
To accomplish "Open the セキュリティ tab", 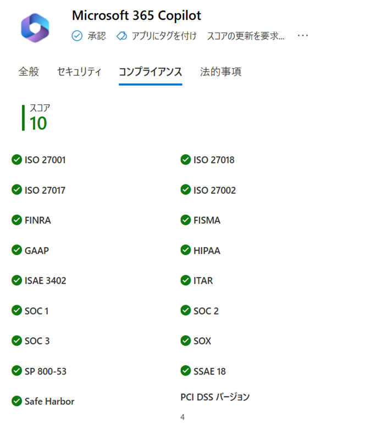I will point(79,72).
